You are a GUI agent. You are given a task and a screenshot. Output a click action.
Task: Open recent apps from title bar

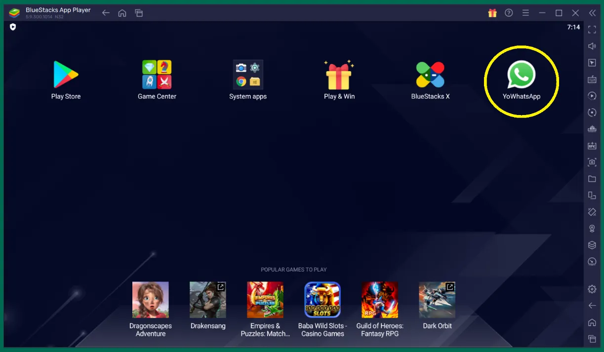click(139, 13)
